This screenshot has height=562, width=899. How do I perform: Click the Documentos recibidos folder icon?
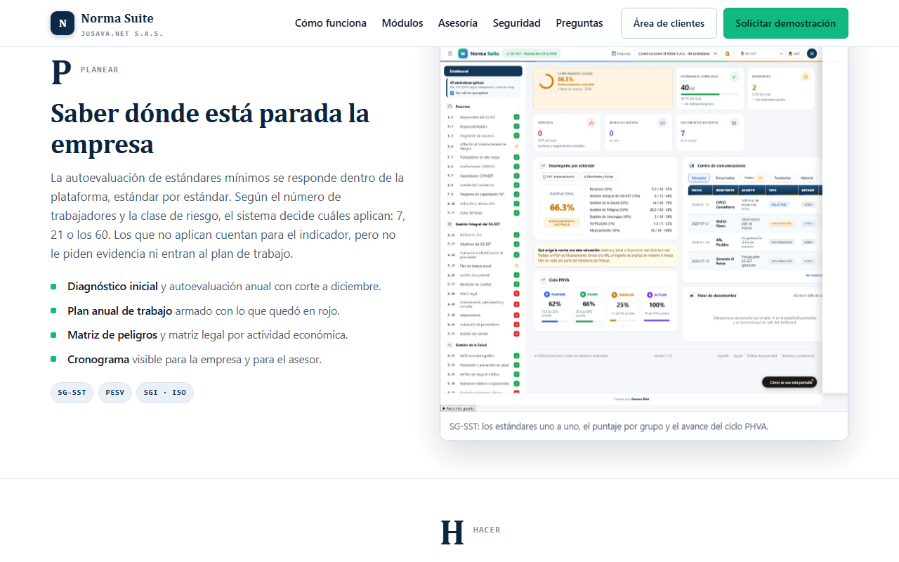pyautogui.click(x=733, y=122)
